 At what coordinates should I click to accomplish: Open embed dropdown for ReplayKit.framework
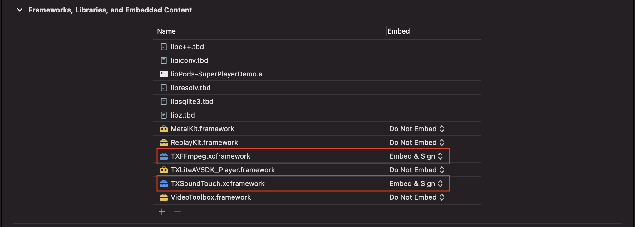[416, 142]
